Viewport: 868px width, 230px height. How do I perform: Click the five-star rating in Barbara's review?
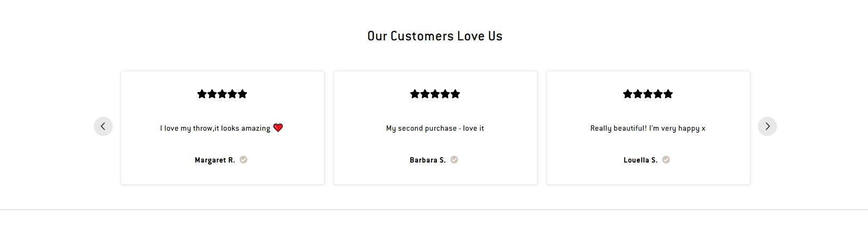click(435, 94)
